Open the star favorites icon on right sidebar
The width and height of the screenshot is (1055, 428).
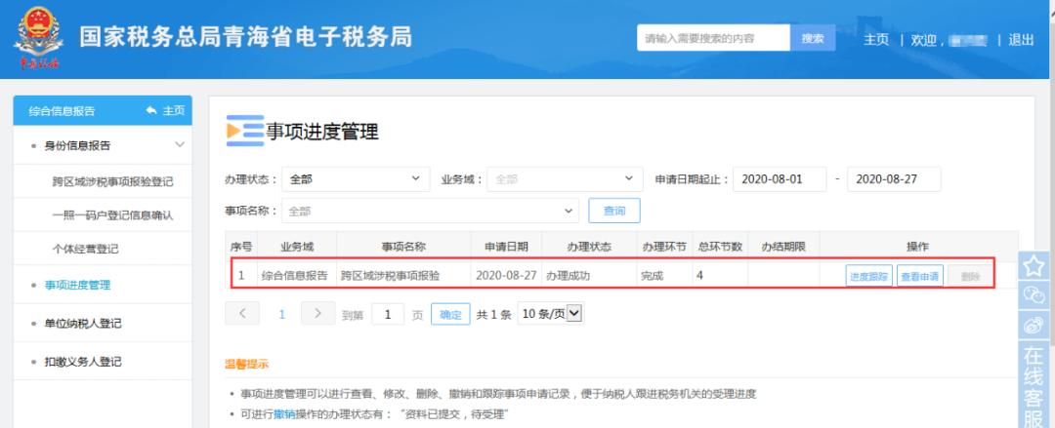[x=1034, y=265]
